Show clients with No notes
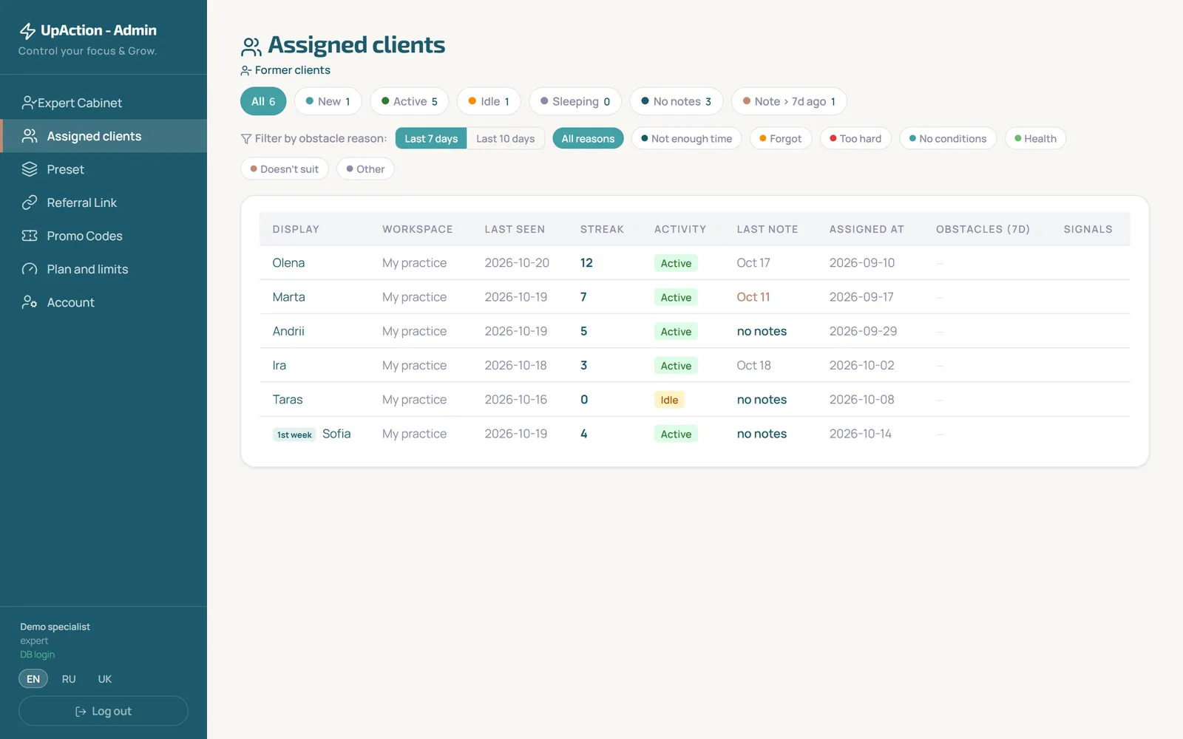Image resolution: width=1183 pixels, height=739 pixels. tap(677, 101)
